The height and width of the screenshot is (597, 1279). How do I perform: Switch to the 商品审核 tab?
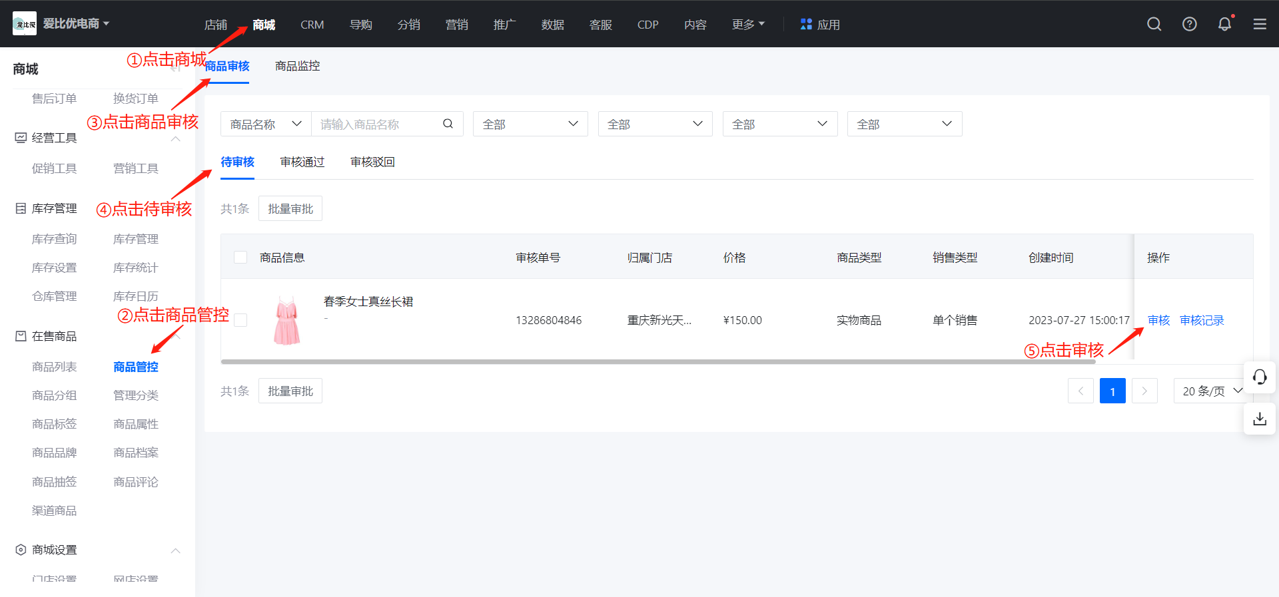(227, 66)
